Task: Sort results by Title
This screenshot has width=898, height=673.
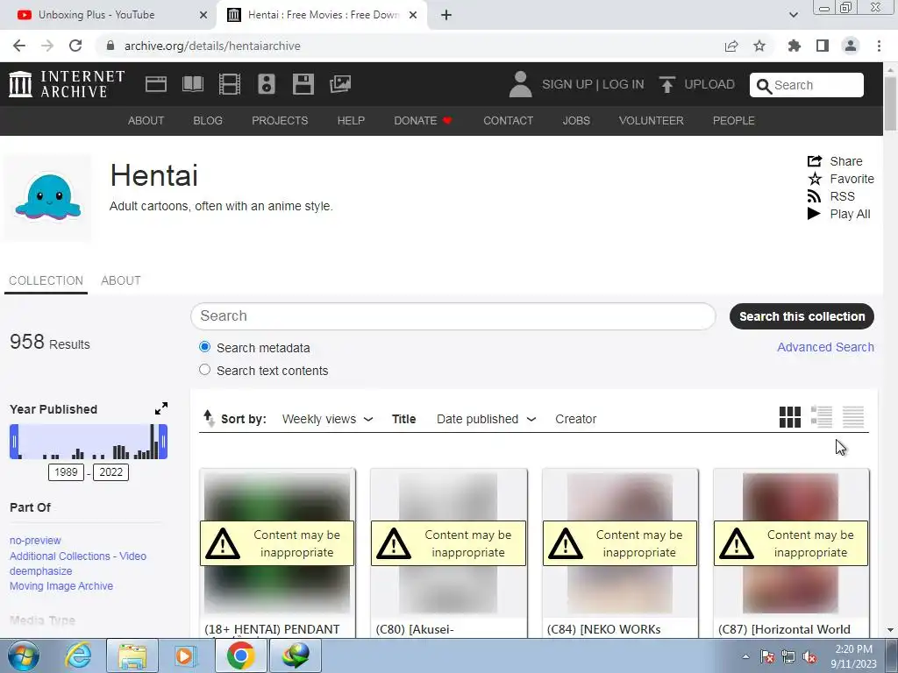Action: pyautogui.click(x=403, y=419)
